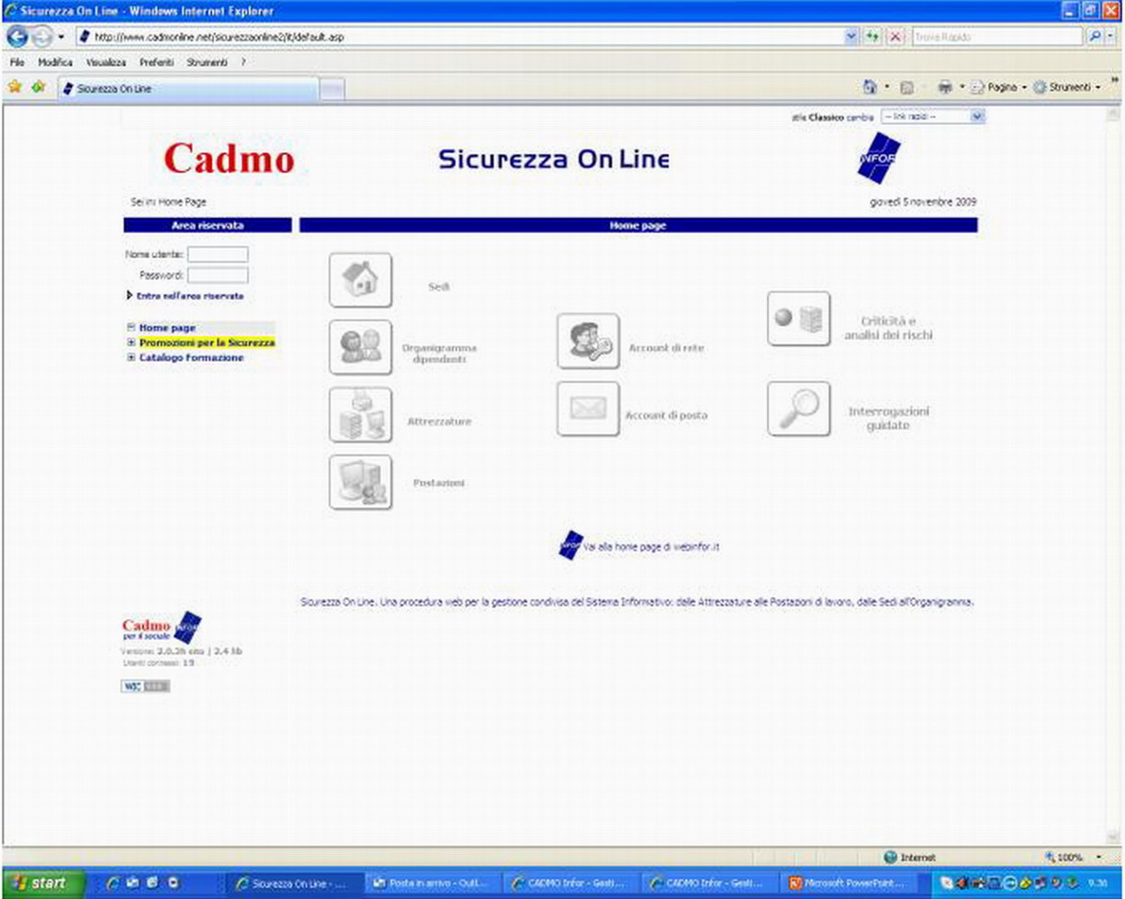Open the Account di posta envelope icon

(588, 409)
